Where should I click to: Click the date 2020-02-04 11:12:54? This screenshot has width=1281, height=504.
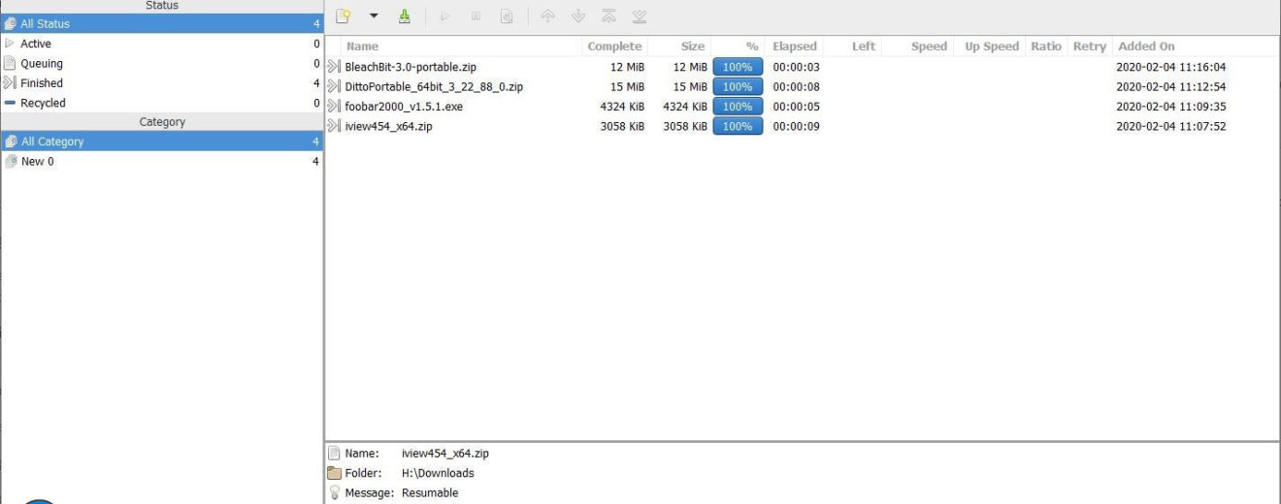[x=1170, y=86]
